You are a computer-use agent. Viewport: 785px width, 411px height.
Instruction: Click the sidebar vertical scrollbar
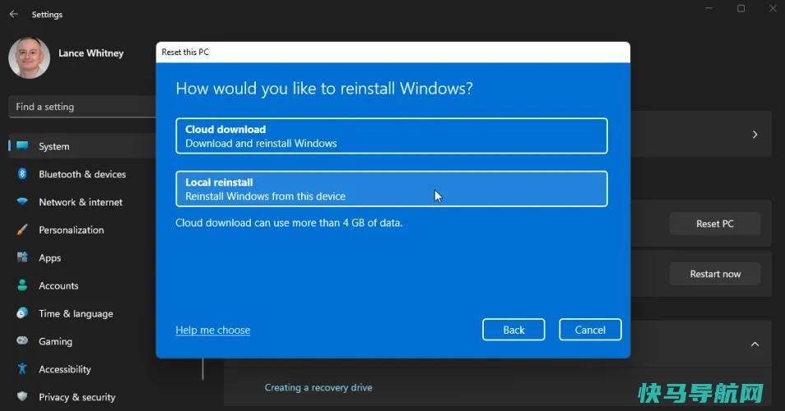[202, 369]
